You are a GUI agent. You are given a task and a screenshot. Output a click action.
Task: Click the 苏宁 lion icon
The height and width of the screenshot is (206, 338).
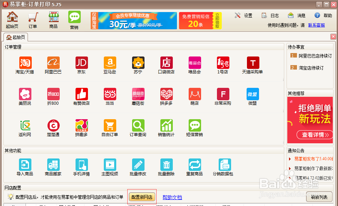138,63
